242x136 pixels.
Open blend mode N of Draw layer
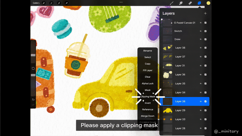coord(201,39)
